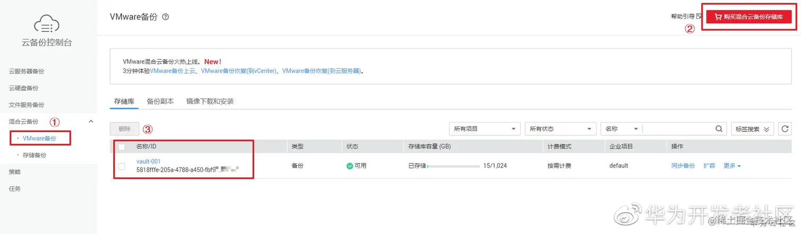The width and height of the screenshot is (801, 234).
Task: Open 文件服务备份 in the sidebar
Action: tap(26, 105)
